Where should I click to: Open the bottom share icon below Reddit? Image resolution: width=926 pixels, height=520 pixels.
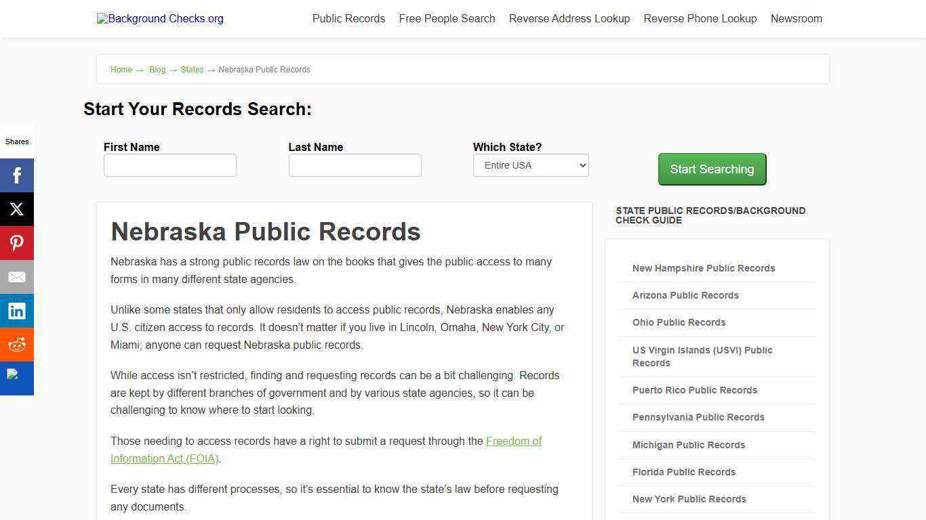click(x=17, y=378)
